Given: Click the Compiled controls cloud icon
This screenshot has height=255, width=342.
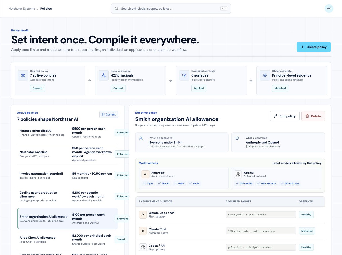Looking at the screenshot, I should 184,75.
